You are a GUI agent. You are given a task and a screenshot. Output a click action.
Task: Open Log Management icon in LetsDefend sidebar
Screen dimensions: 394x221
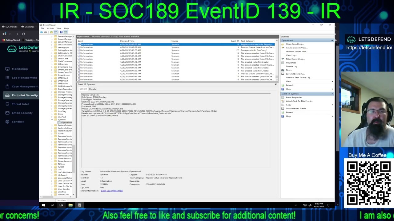click(7, 78)
